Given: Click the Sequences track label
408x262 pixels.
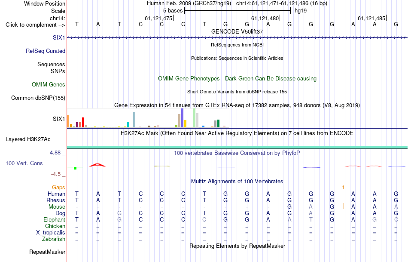Looking at the screenshot, I should (x=51, y=64).
